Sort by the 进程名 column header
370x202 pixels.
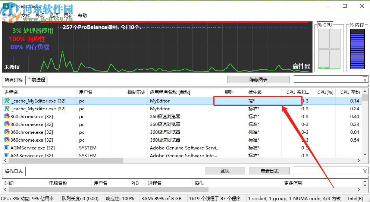point(40,92)
